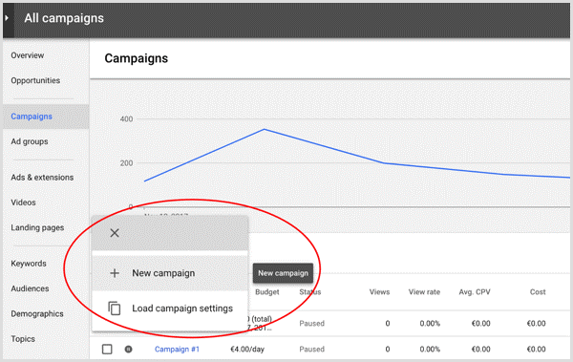Tick the checkbox next to Campaign #1
The image size is (573, 362).
107,350
